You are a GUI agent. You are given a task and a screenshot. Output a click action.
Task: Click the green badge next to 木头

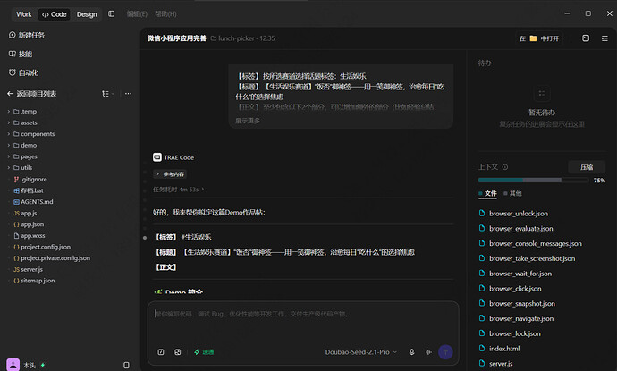click(x=43, y=365)
